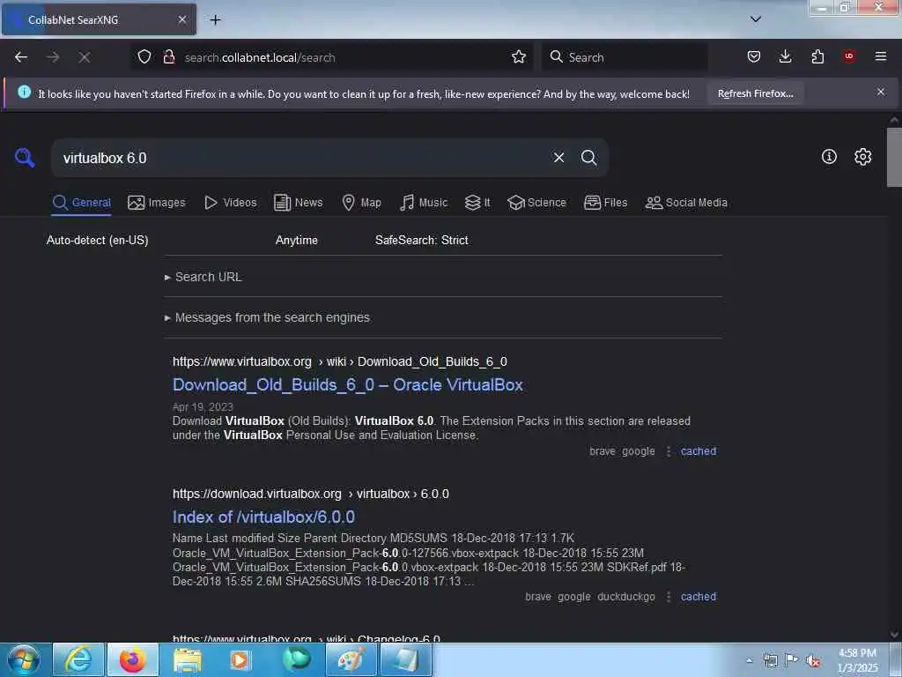902x677 pixels.
Task: Switch to the Videos category
Action: 231,203
